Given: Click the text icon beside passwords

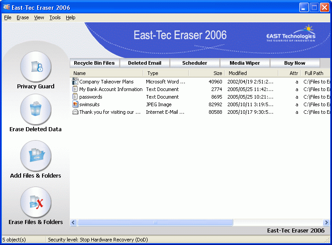Looking at the screenshot, I should pos(75,97).
